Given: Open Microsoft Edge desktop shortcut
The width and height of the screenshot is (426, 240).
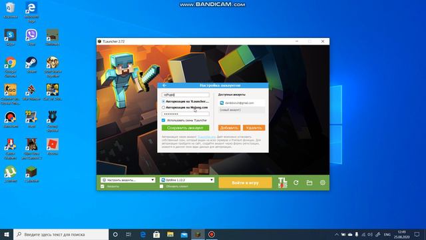Looking at the screenshot, I should (x=31, y=12).
